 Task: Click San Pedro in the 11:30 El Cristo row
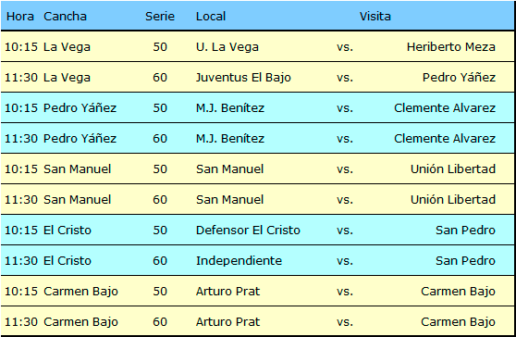click(465, 261)
